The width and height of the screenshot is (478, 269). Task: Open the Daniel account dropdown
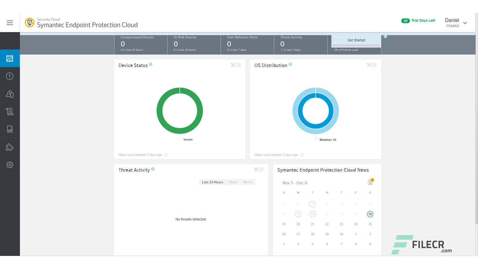tap(456, 22)
